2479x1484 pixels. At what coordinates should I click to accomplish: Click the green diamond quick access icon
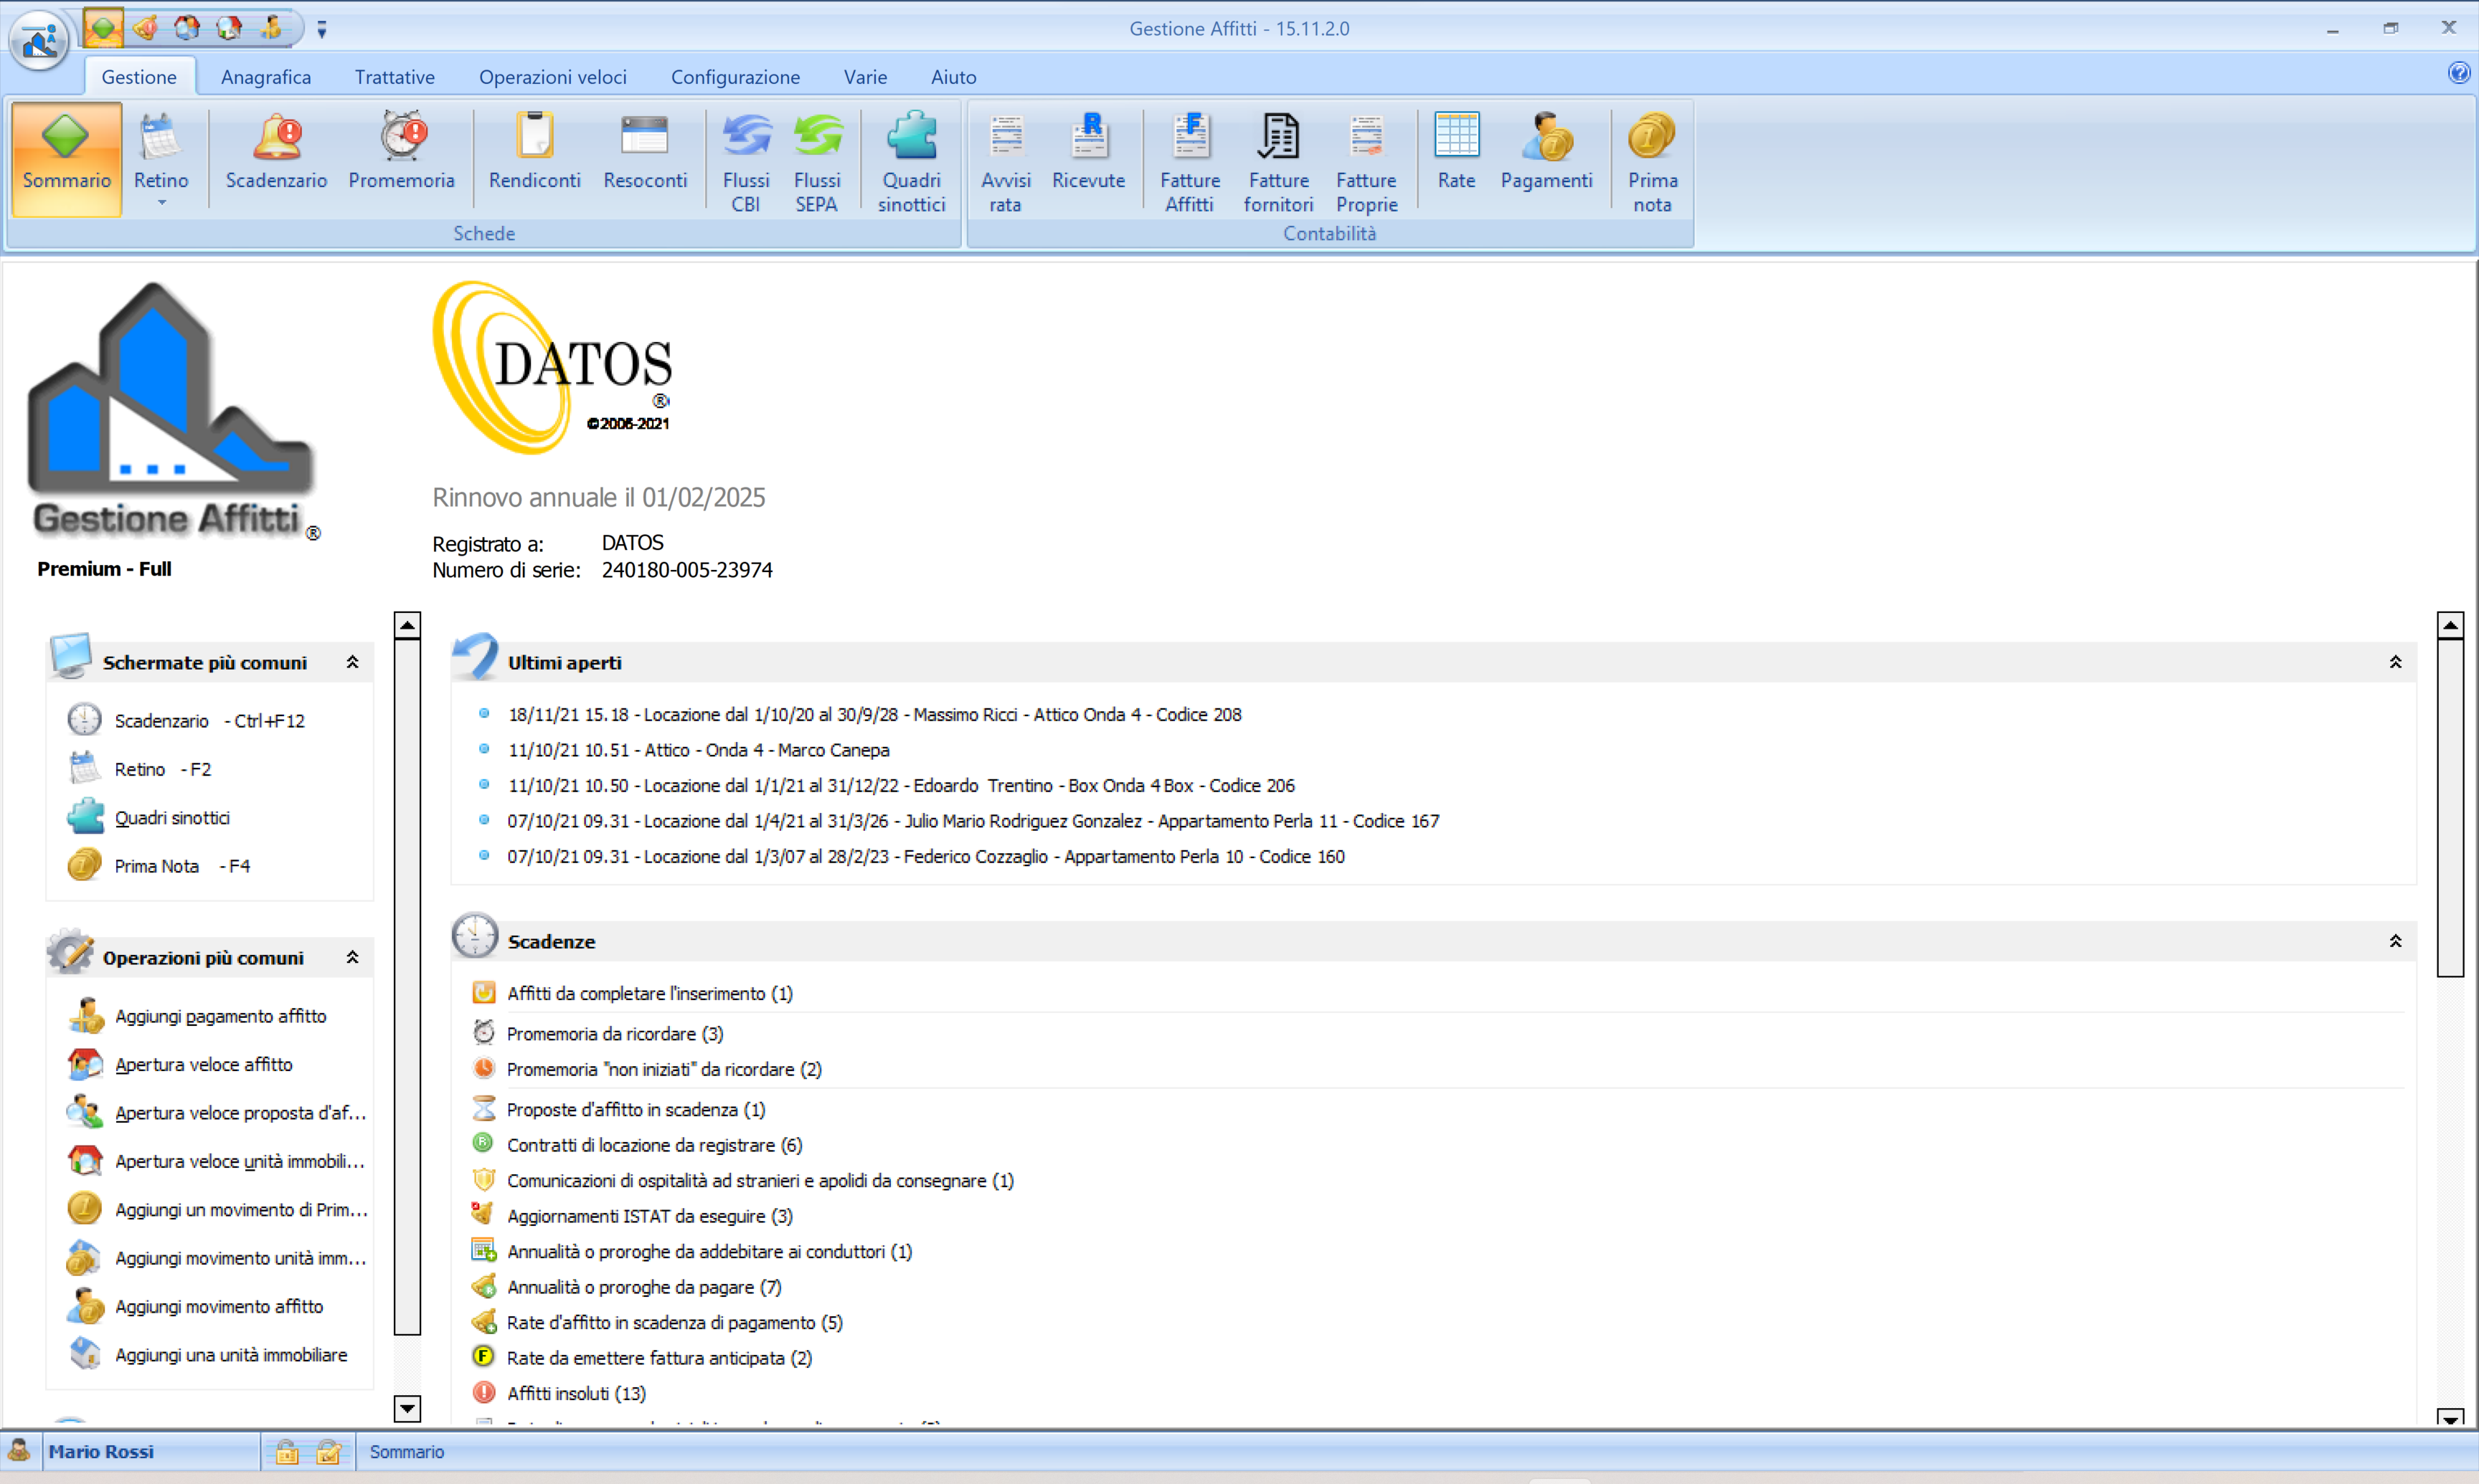point(103,28)
